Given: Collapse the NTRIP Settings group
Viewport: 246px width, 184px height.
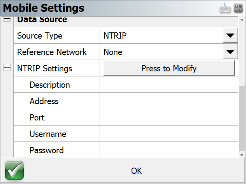Looking at the screenshot, I should tap(7, 68).
